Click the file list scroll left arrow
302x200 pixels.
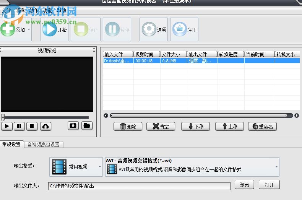106,115
